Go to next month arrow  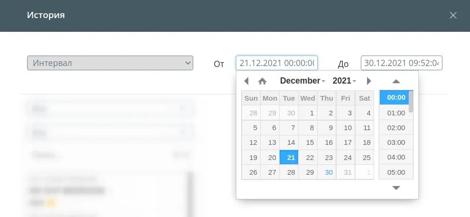tap(369, 81)
